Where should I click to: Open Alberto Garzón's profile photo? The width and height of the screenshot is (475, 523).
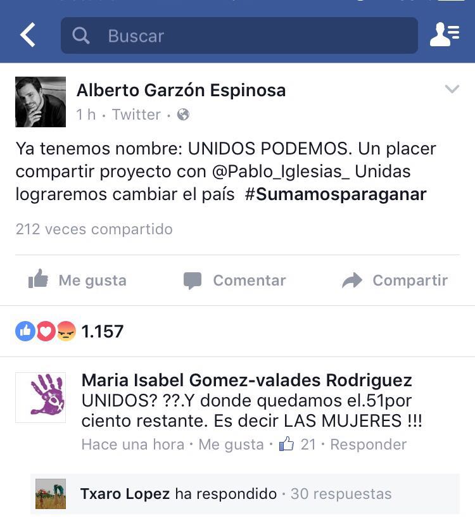point(41,102)
